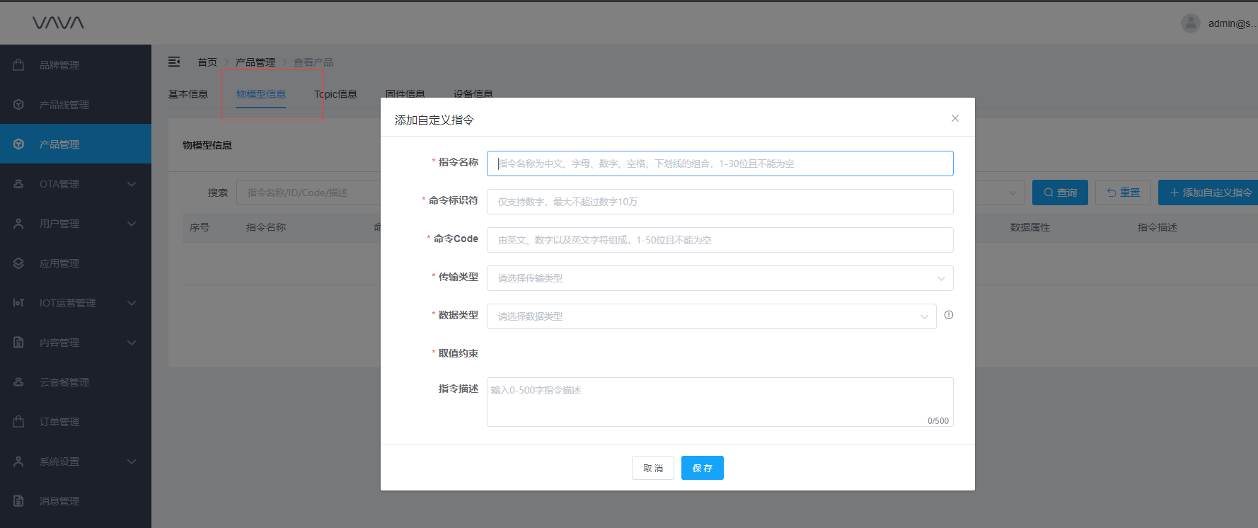This screenshot has width=1258, height=528.
Task: Switch to the 设备信息 tab
Action: pos(473,93)
